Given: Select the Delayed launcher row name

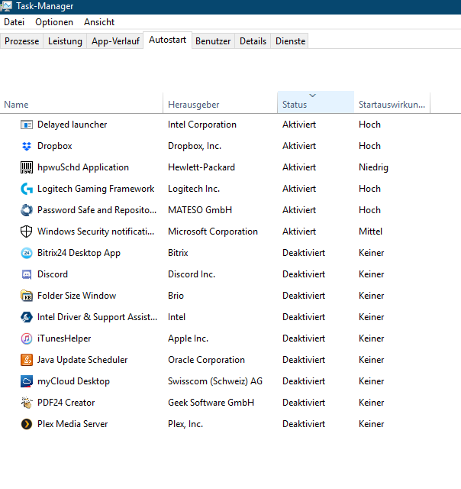Looking at the screenshot, I should (x=73, y=125).
